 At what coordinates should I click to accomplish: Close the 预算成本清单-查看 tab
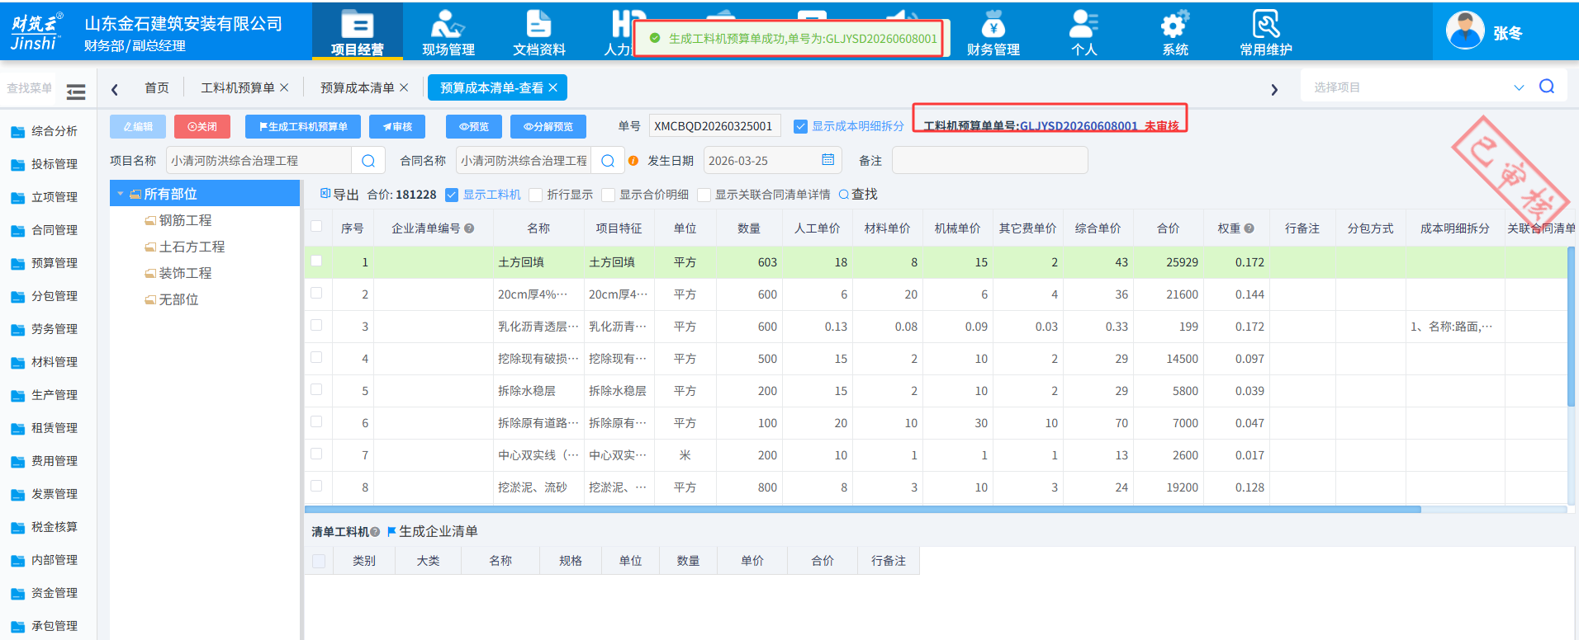coord(552,87)
